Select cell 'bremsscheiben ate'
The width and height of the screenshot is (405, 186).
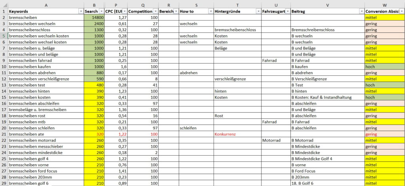pos(46,134)
